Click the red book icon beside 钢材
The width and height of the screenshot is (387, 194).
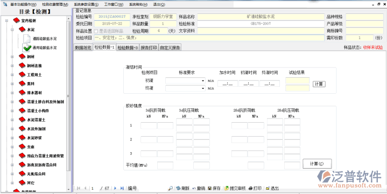(22, 57)
